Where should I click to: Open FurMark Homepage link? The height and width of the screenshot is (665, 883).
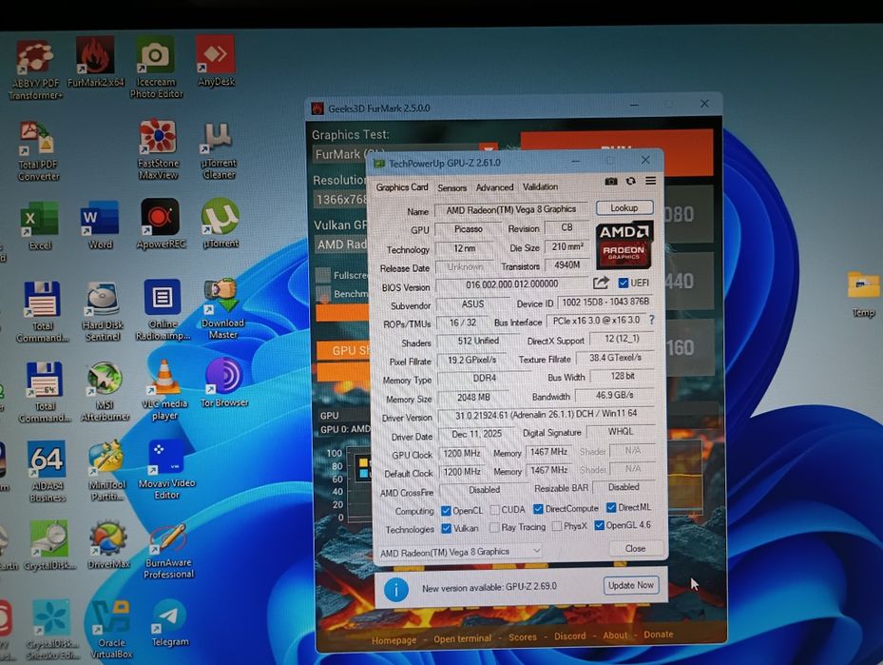[x=394, y=640]
